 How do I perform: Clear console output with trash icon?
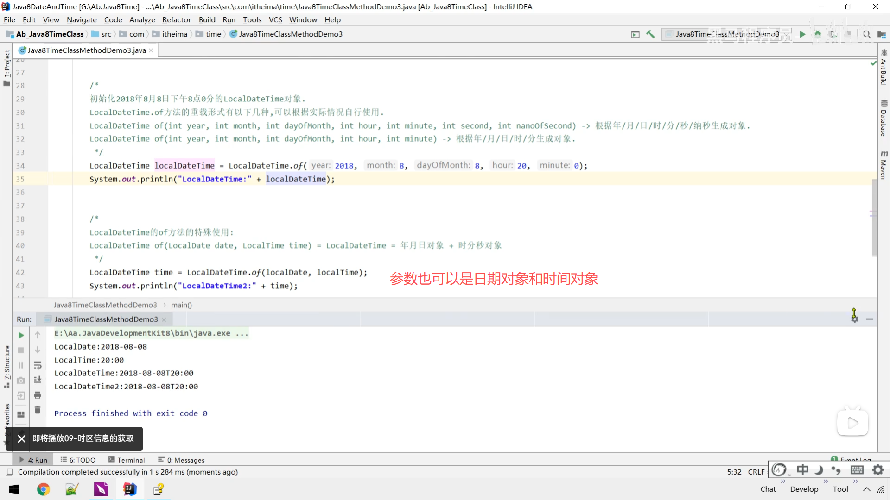tap(38, 410)
